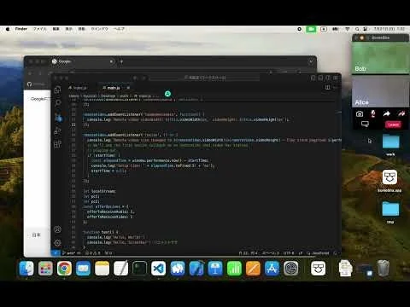Click the white share arrow icon
The height and width of the screenshot is (307, 410).
[x=386, y=113]
